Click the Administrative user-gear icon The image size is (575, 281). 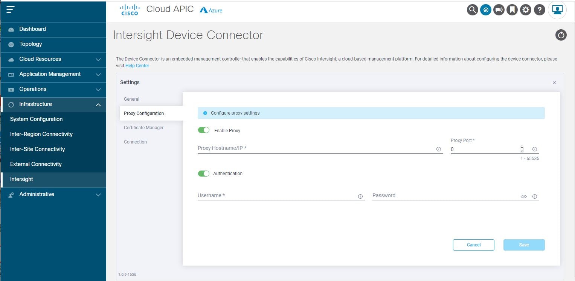point(11,195)
